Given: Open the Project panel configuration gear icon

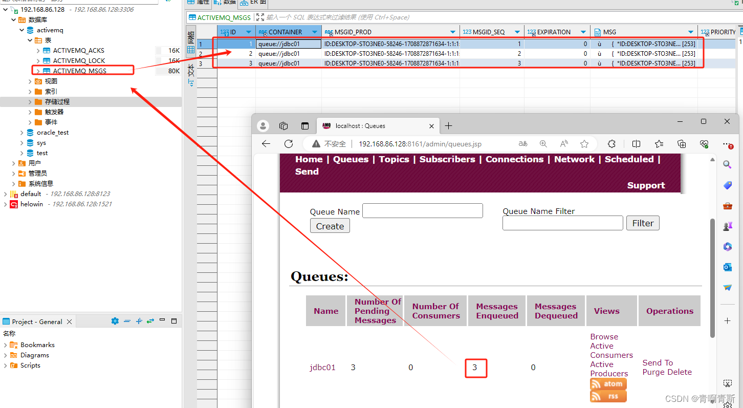Looking at the screenshot, I should pyautogui.click(x=115, y=321).
